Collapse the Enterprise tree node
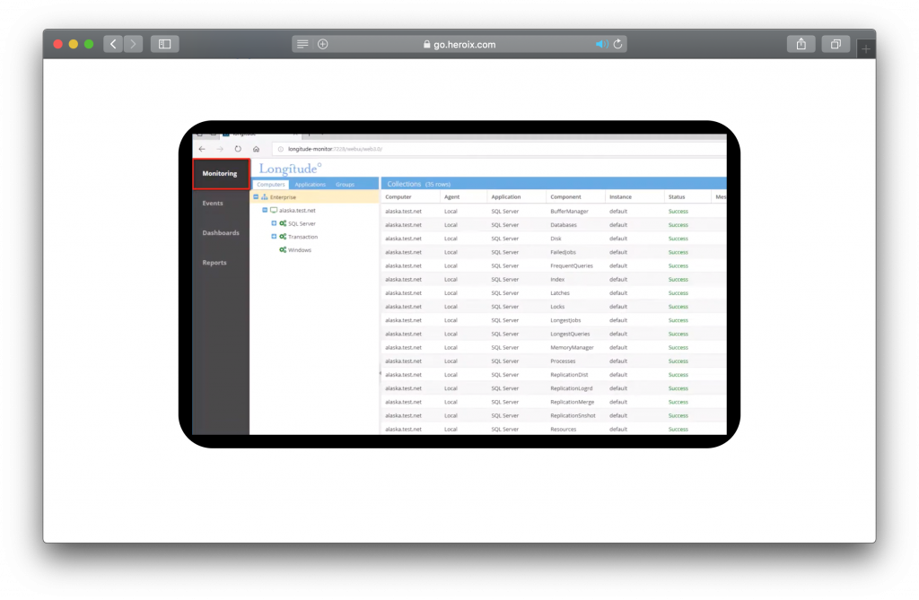The width and height of the screenshot is (919, 600). 256,197
